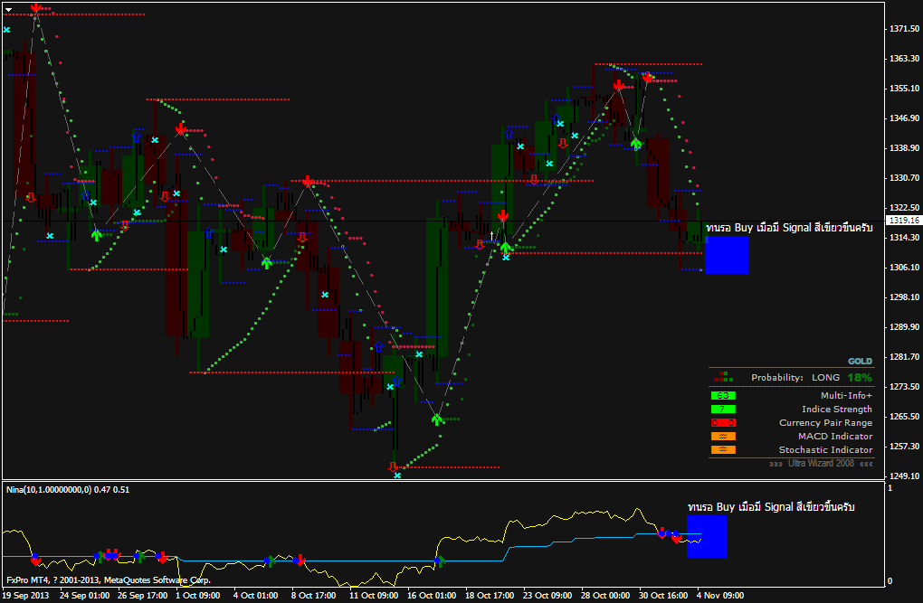Click the green up arrow between the two late-October peaks
The image size is (923, 603).
(x=636, y=143)
